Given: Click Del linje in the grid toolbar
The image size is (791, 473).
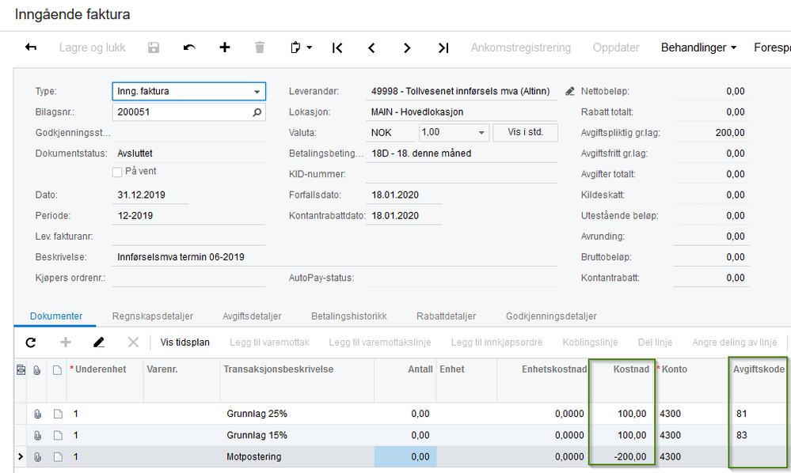Looking at the screenshot, I should (655, 342).
